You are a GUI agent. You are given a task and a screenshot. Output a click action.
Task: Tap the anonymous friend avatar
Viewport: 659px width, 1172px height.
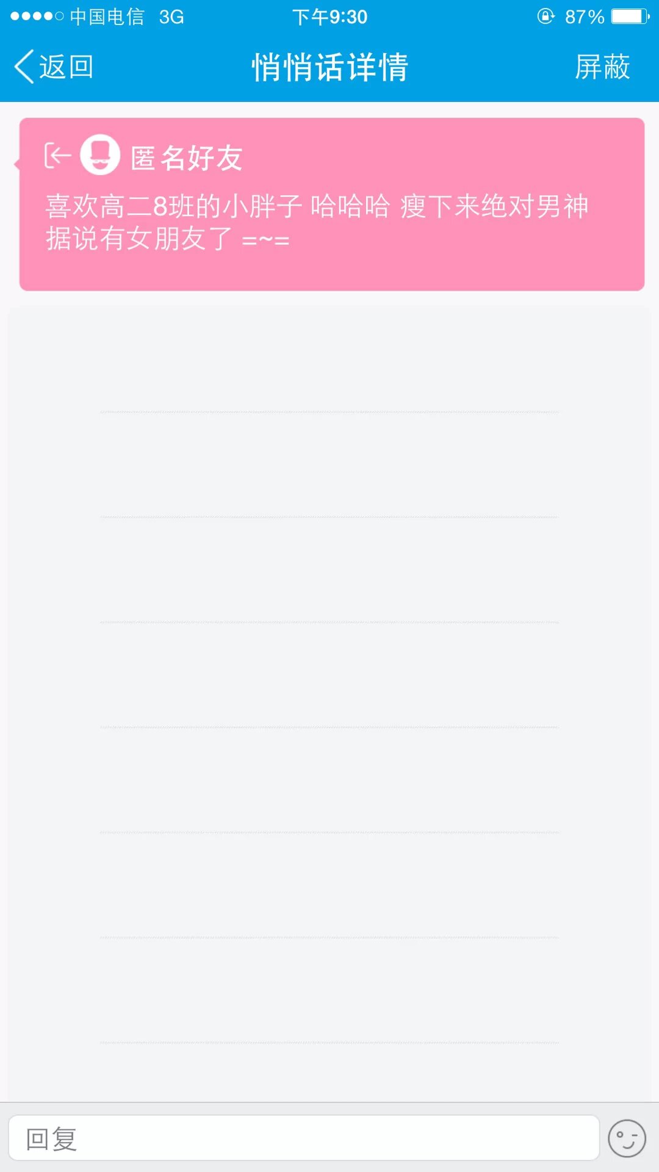click(100, 155)
